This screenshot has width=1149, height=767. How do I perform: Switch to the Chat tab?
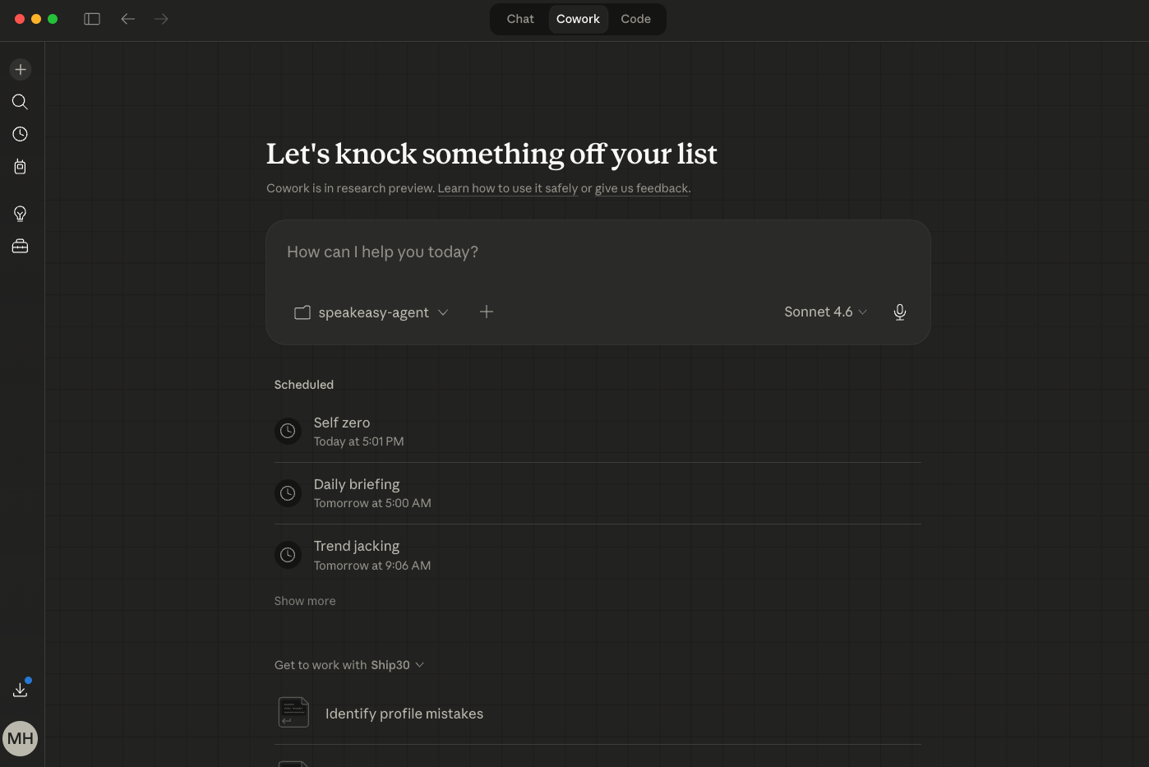click(x=520, y=19)
